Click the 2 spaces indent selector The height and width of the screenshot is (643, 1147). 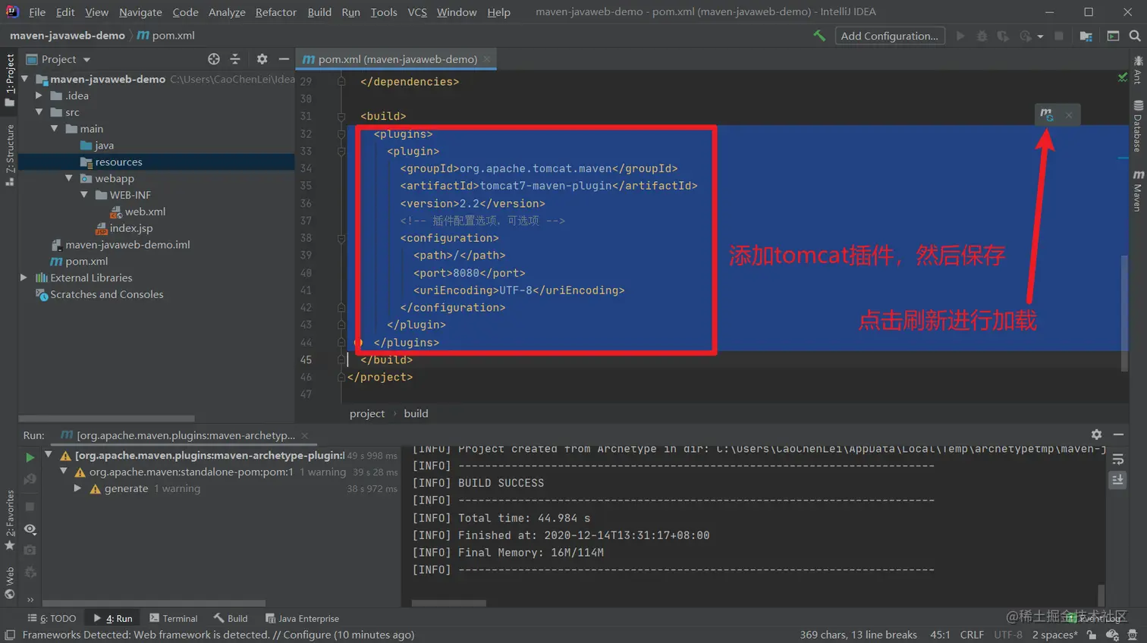1054,635
